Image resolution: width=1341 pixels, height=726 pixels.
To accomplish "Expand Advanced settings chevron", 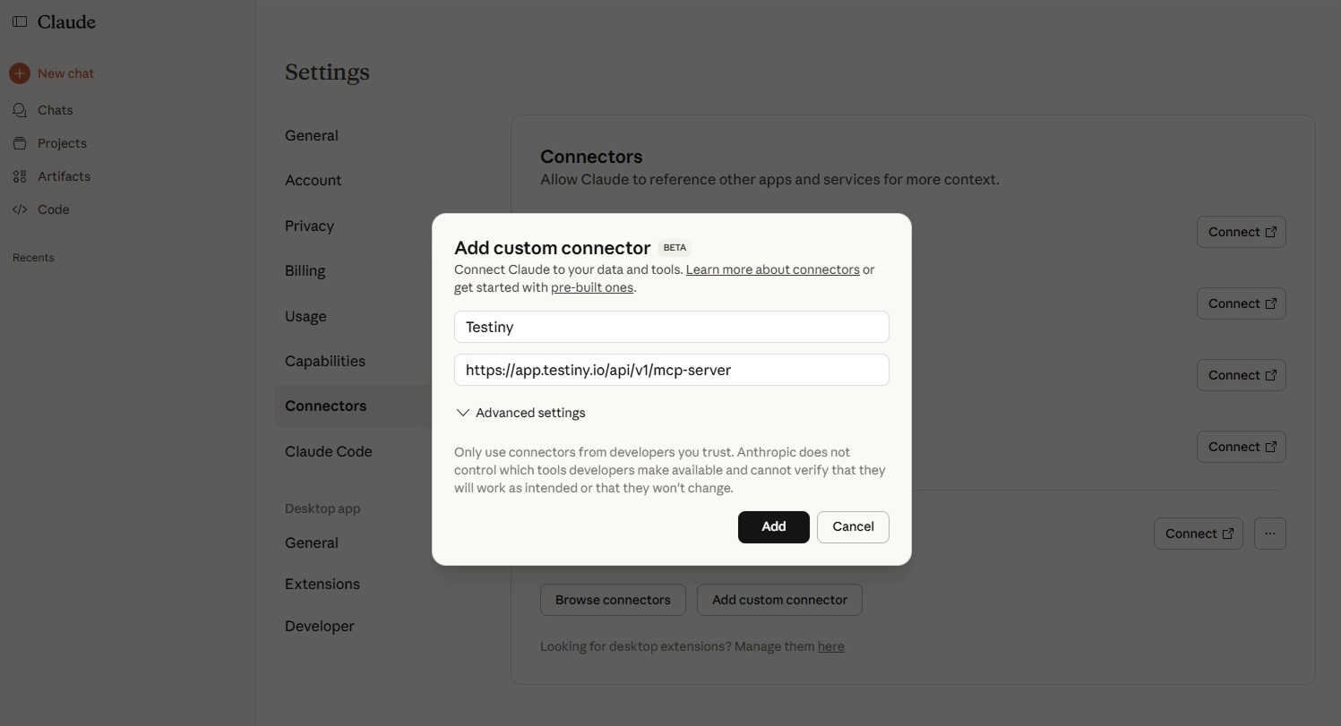I will coord(463,413).
